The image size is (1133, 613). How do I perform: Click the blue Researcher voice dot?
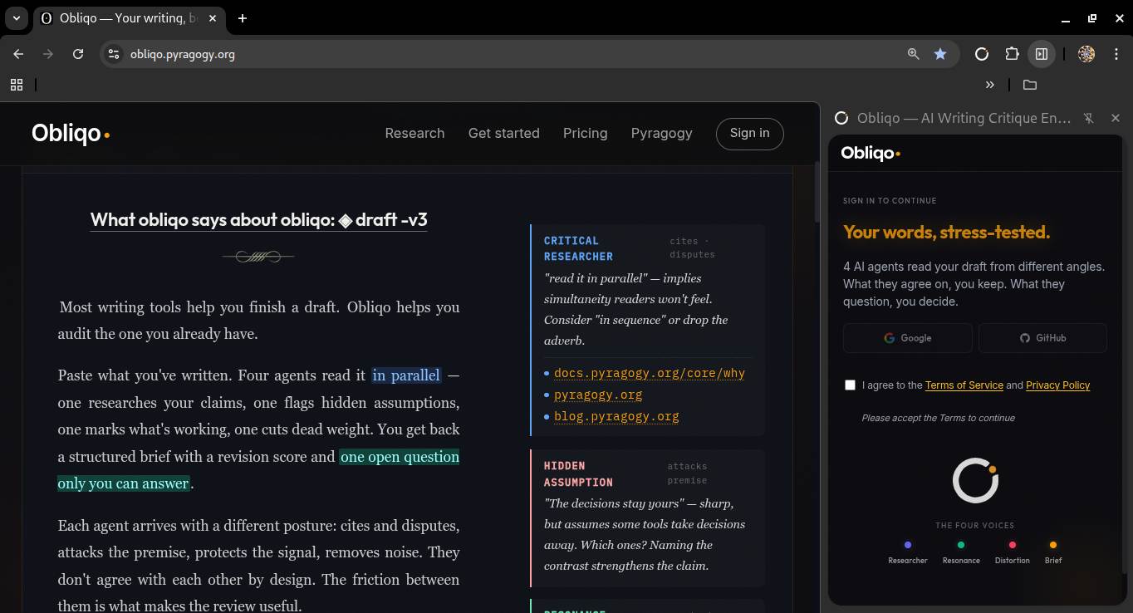908,545
